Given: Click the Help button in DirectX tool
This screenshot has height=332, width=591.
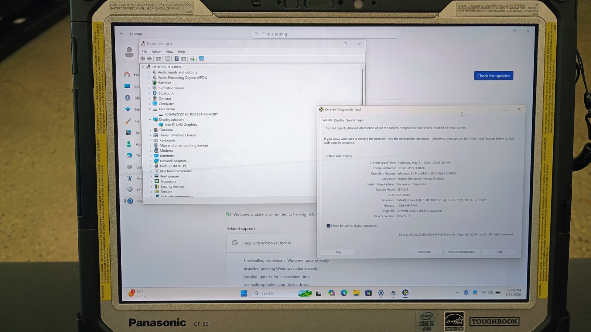Looking at the screenshot, I should click(338, 252).
